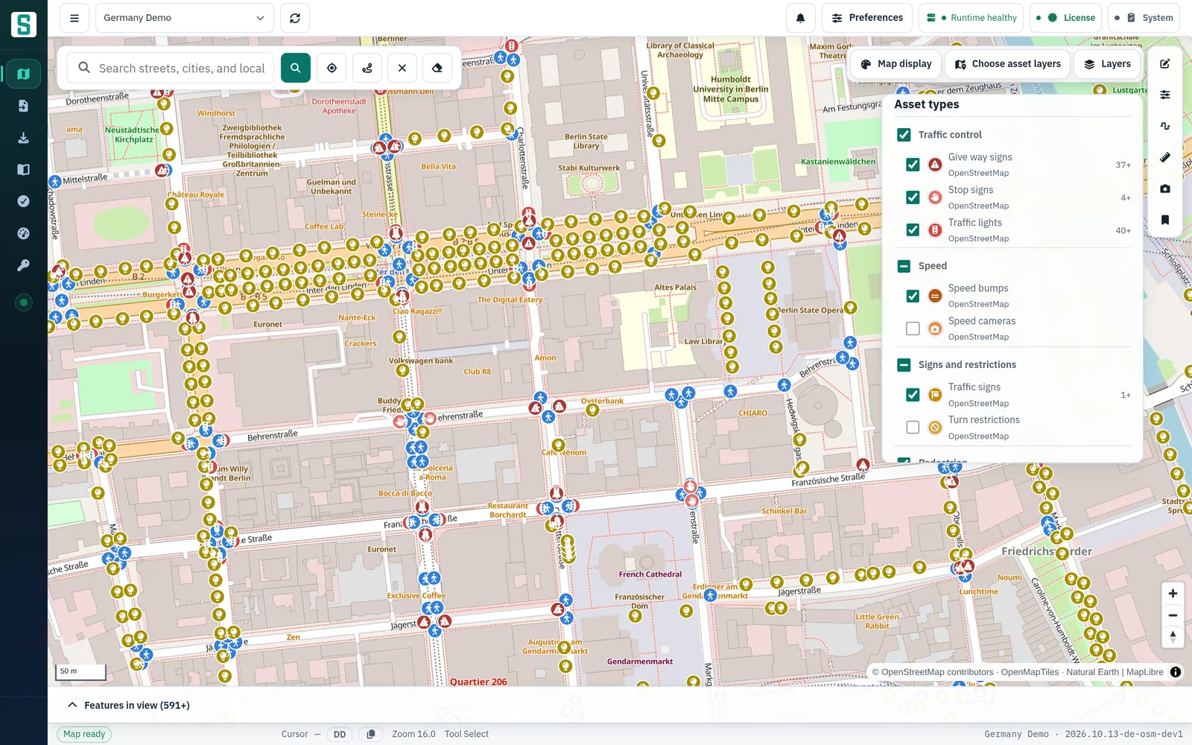
Task: Click the Runtime healthy status
Action: pos(971,18)
